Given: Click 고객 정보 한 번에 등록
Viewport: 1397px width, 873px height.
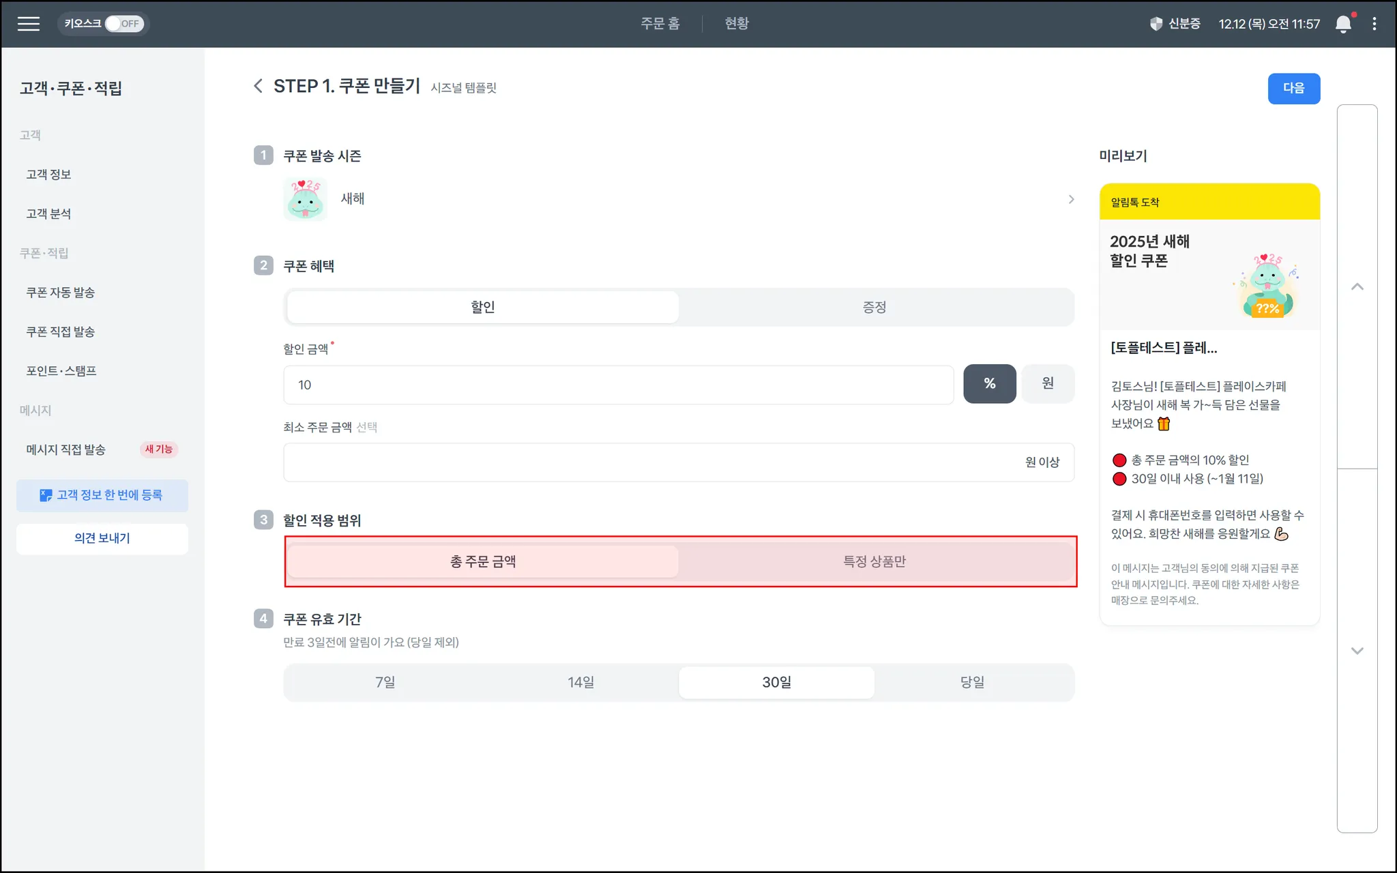Looking at the screenshot, I should pos(102,495).
